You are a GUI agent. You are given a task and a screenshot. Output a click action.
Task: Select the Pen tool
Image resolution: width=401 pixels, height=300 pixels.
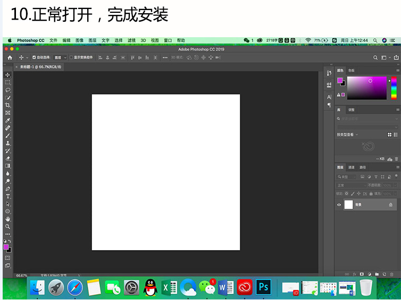(x=7, y=188)
